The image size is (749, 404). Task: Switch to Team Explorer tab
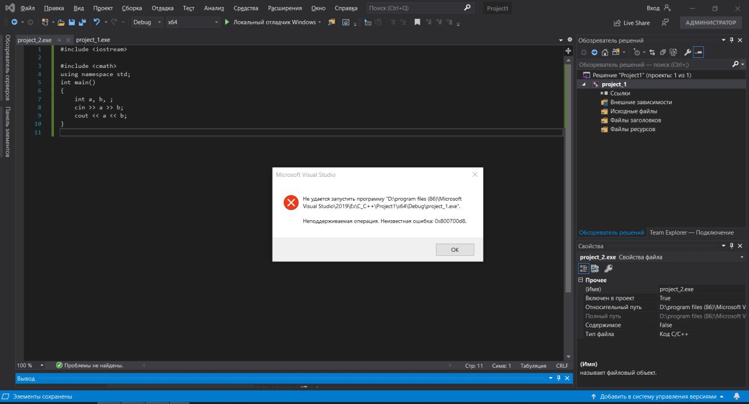click(691, 232)
